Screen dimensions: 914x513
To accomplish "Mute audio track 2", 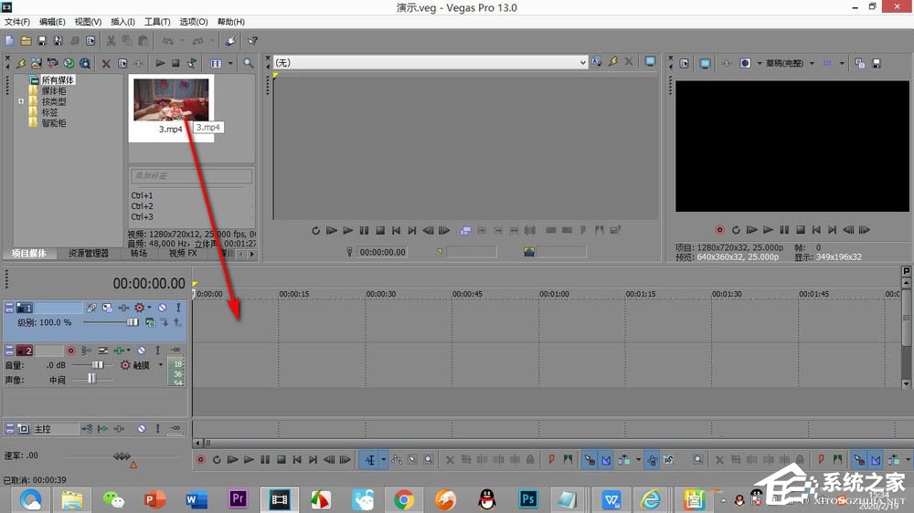I will 142,351.
